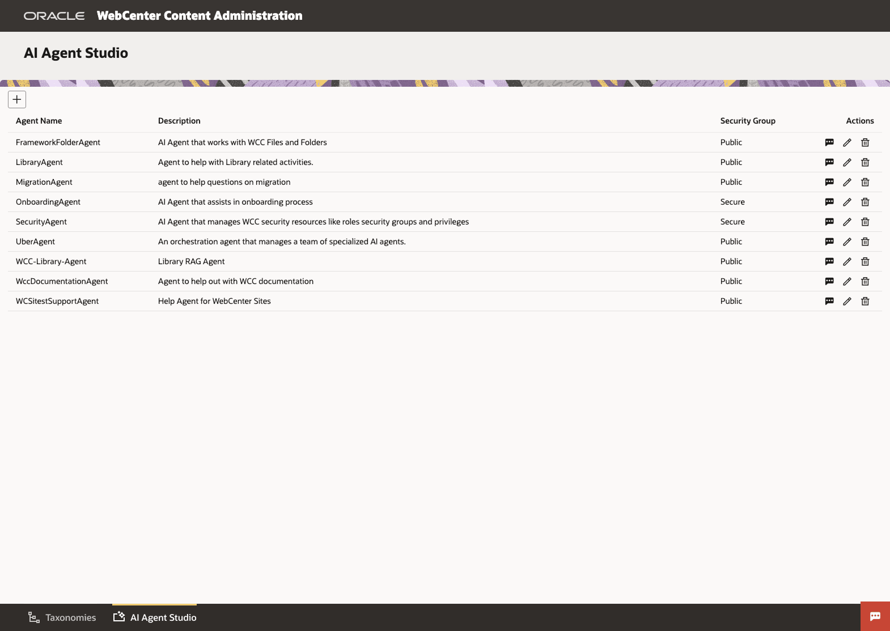Edit LibraryAgent with pencil icon
Viewport: 890px width, 631px height.
pos(847,162)
